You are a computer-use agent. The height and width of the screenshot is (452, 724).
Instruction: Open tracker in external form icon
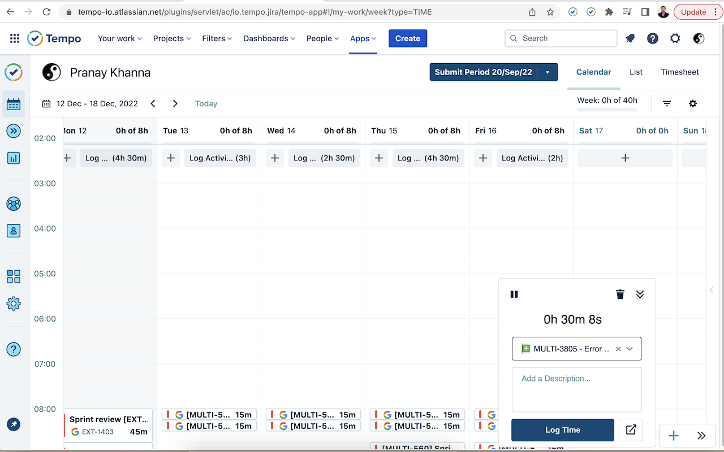(x=631, y=430)
